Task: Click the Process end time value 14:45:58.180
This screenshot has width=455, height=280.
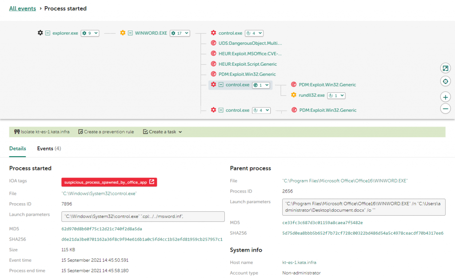Action: [95, 270]
